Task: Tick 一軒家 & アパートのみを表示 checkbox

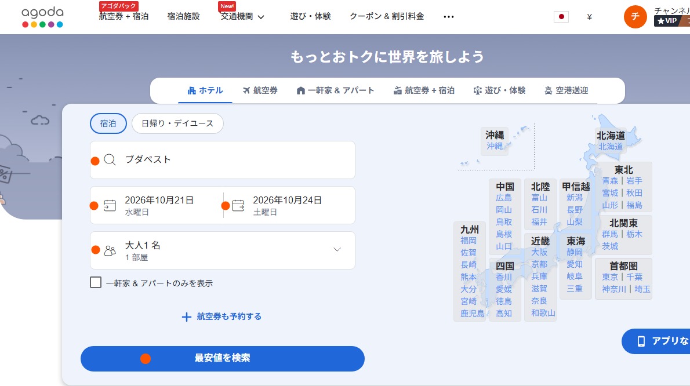Action: pos(96,282)
